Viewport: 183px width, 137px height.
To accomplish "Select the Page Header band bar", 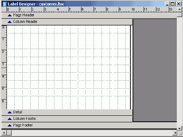I will tap(89, 15).
